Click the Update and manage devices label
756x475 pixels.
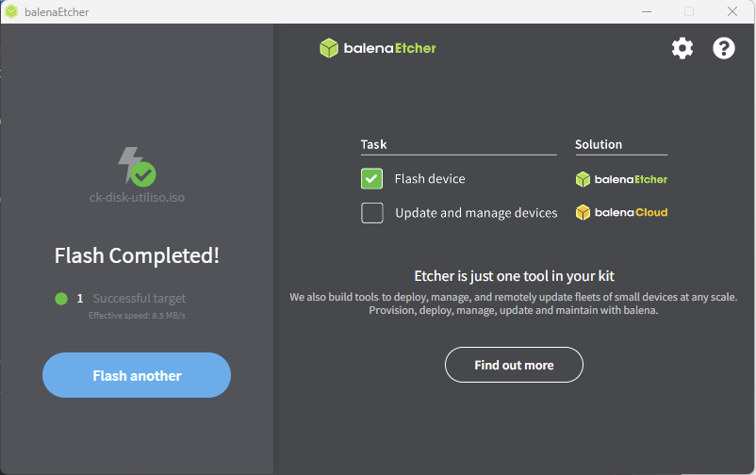(476, 213)
